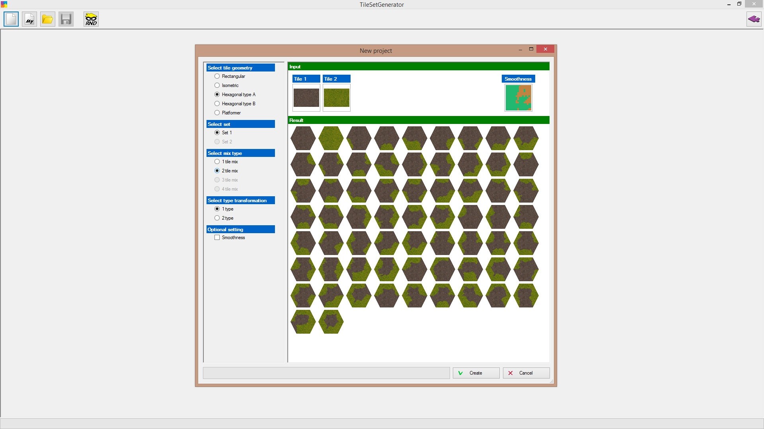This screenshot has height=429, width=764.
Task: Click the 'My' project toolbar icon
Action: [x=29, y=19]
